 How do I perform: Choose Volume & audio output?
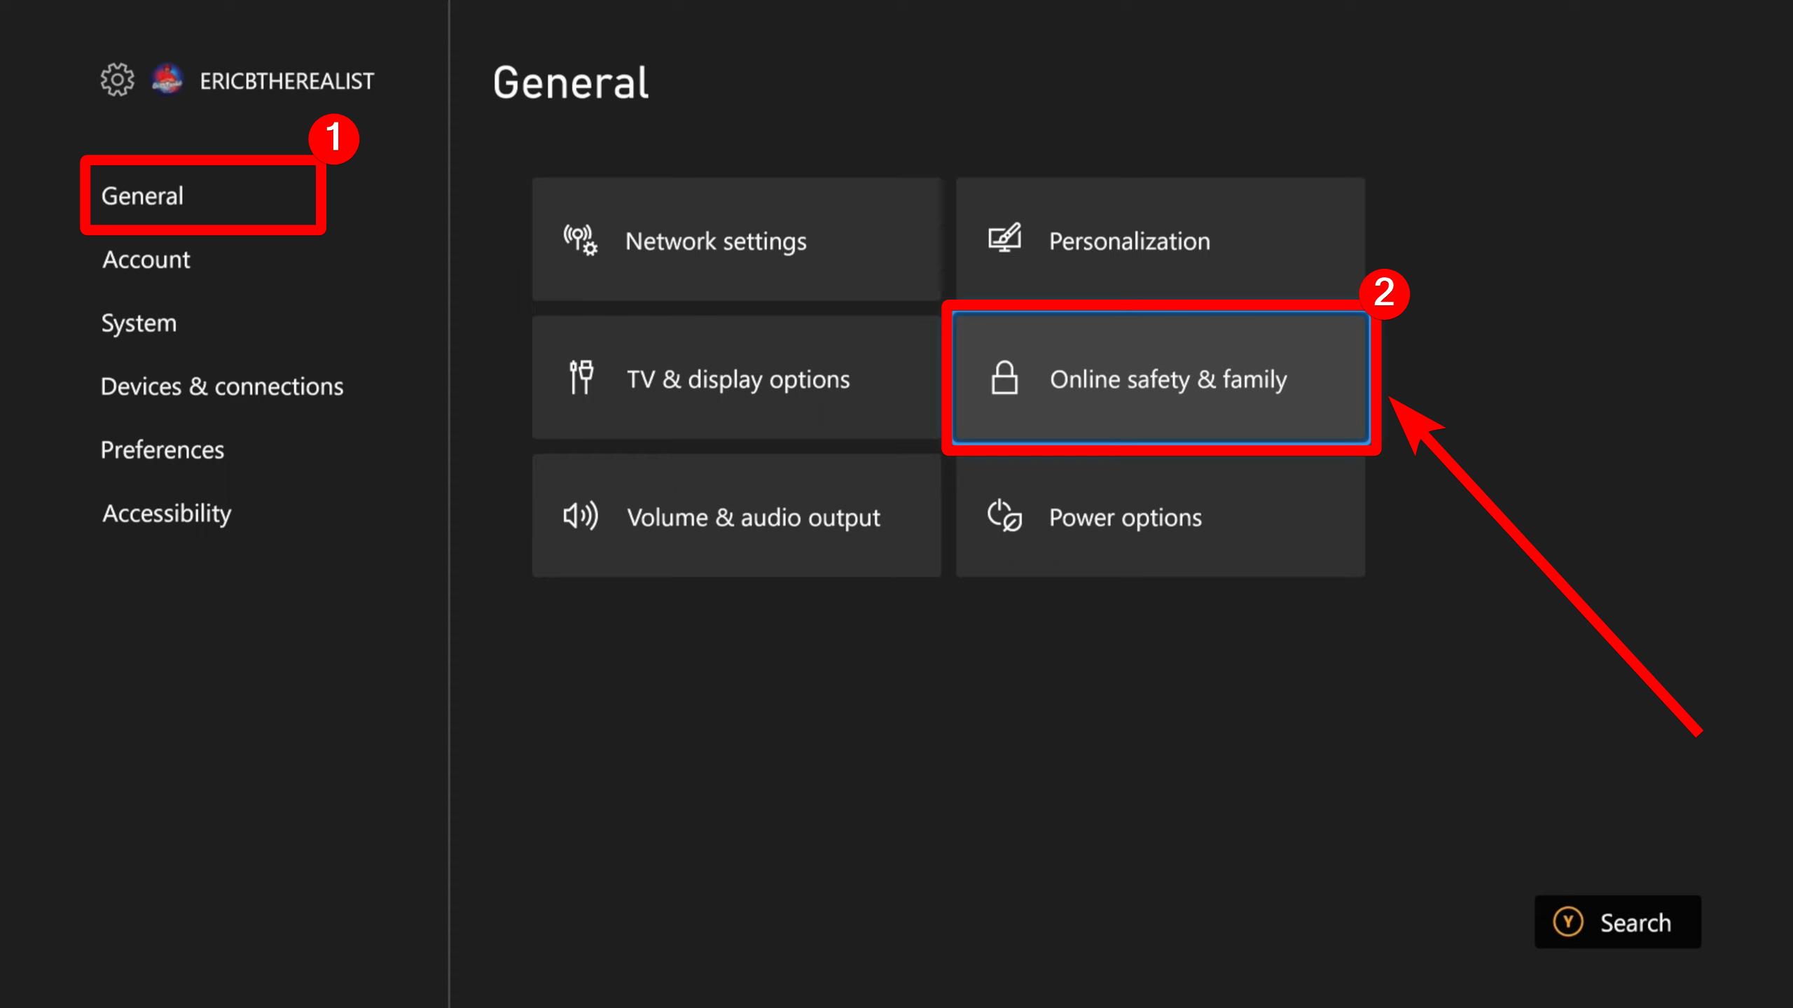coord(753,517)
